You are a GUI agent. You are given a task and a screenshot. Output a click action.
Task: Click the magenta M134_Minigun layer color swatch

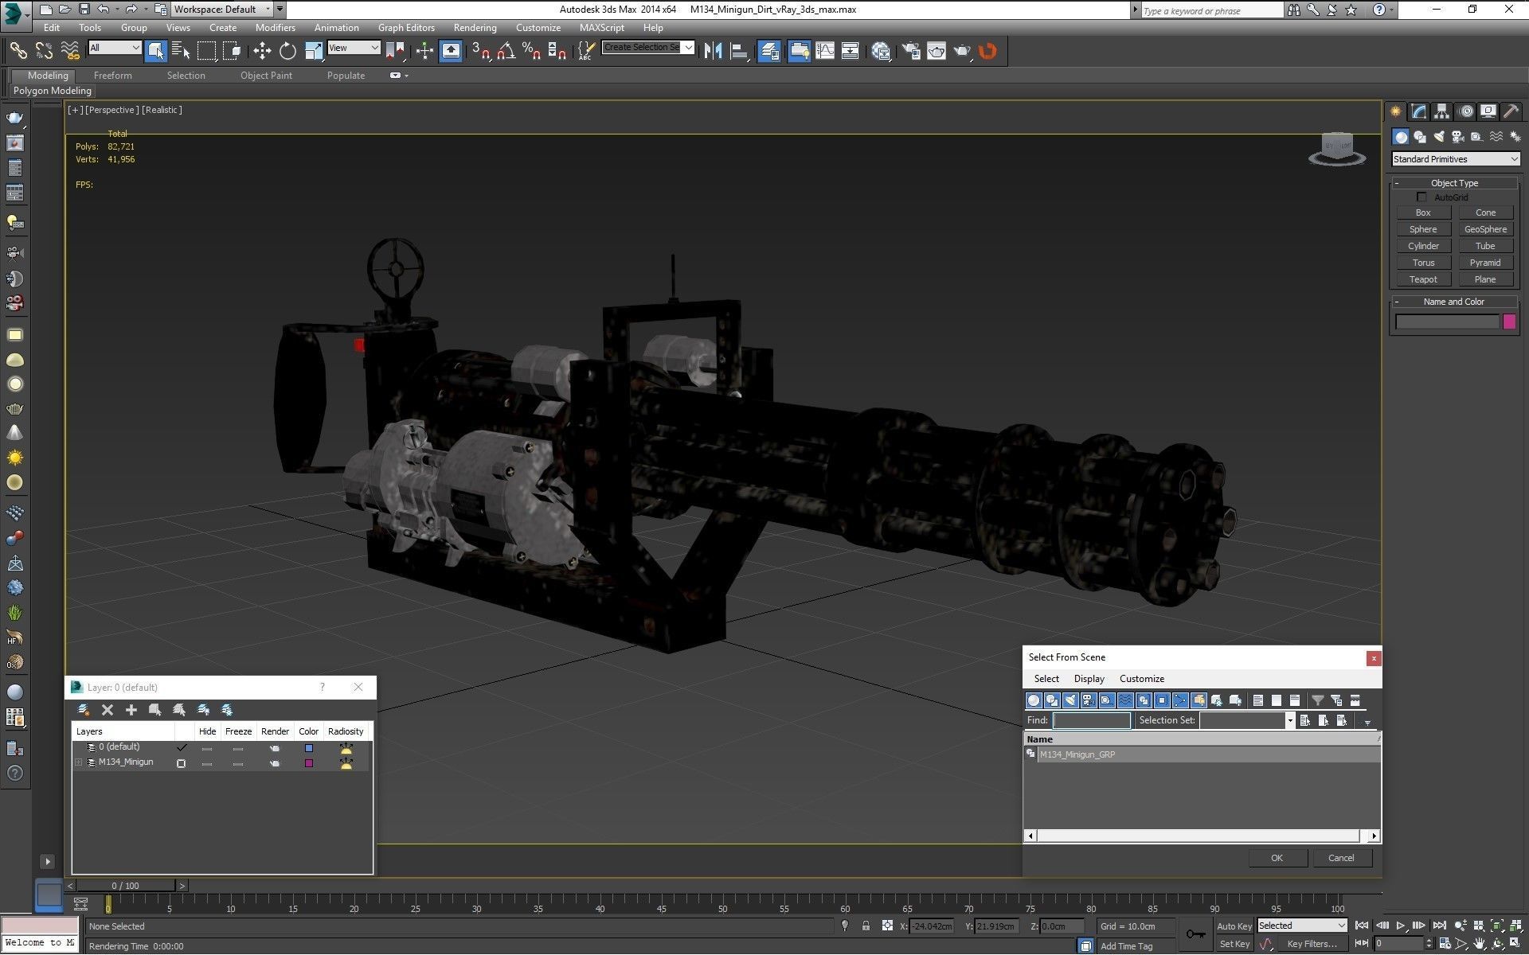pos(309,764)
